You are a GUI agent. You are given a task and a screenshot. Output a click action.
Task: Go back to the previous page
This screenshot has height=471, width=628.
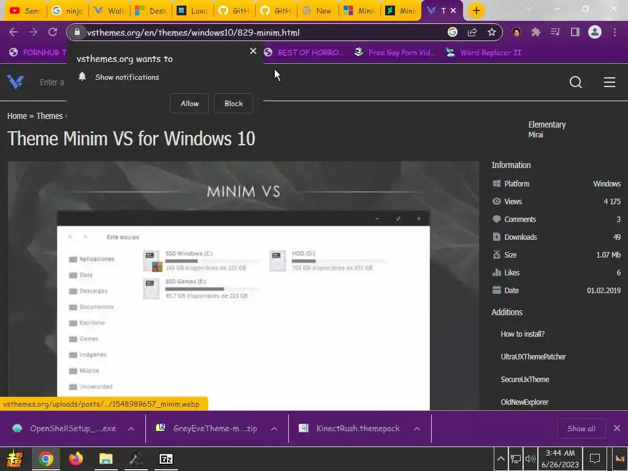(x=13, y=32)
